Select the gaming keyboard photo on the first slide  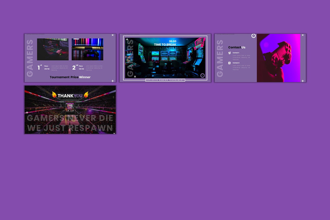click(x=53, y=49)
